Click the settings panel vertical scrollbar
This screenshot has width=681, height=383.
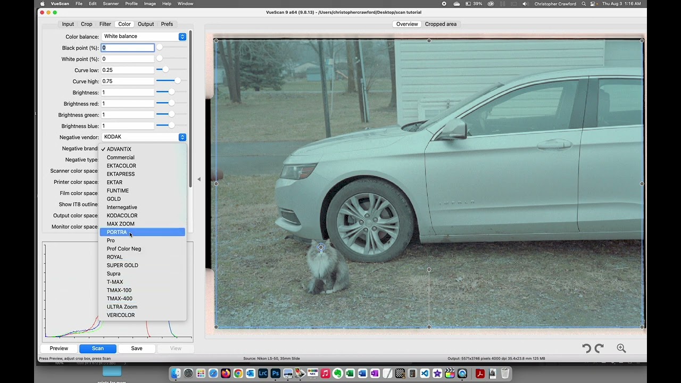click(x=190, y=109)
